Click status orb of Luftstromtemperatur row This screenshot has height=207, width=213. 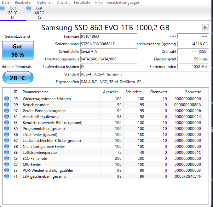7,152
